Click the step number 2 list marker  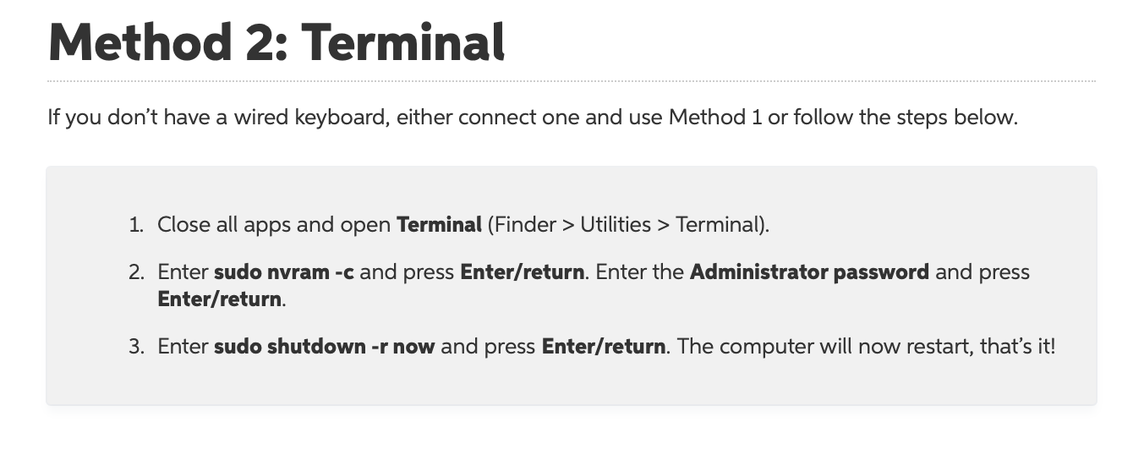(137, 272)
